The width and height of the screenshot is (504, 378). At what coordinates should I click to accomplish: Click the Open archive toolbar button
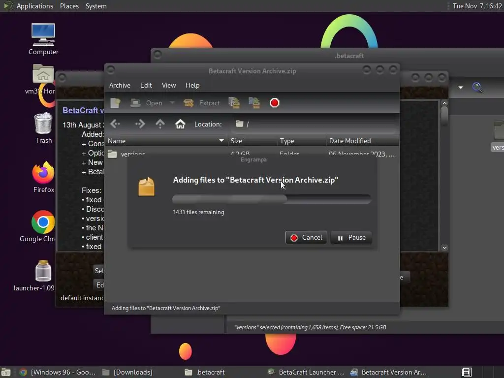pos(146,103)
